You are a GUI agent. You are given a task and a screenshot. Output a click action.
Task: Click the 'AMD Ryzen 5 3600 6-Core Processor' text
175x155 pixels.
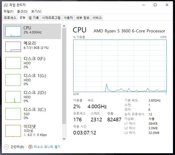pos(129,31)
